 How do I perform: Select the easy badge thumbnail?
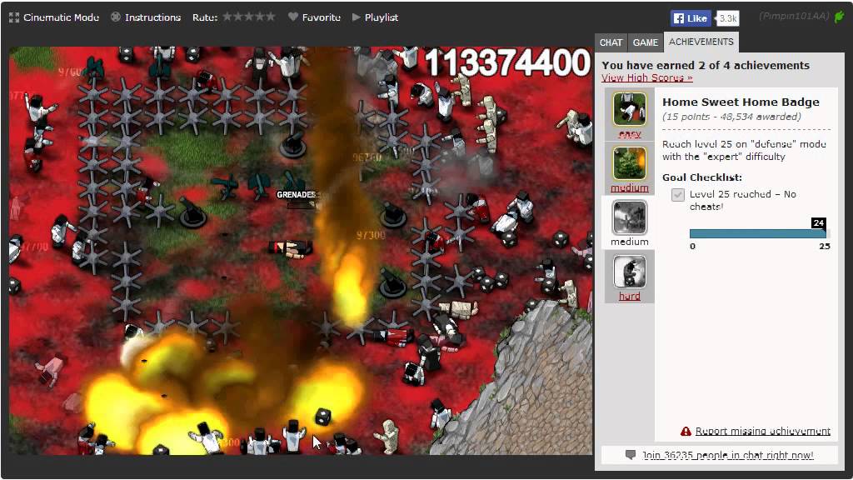(630, 109)
